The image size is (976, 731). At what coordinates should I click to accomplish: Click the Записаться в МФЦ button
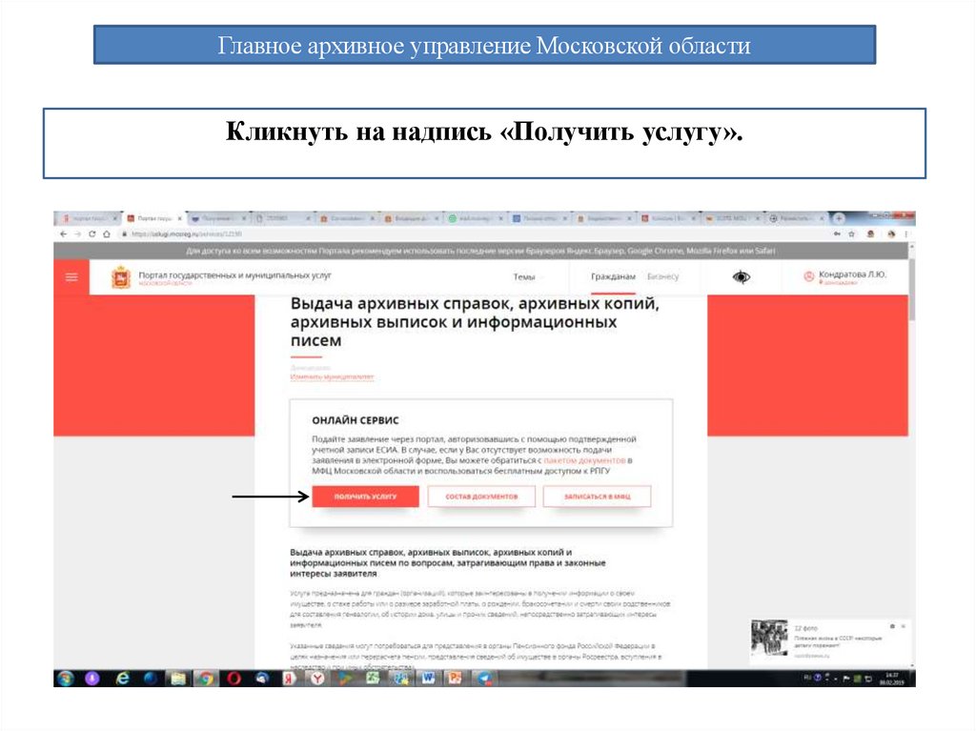[598, 496]
